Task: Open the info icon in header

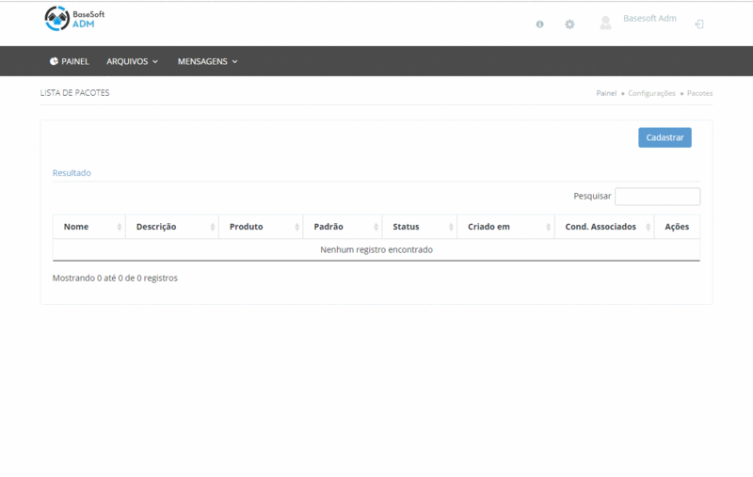Action: coord(539,24)
